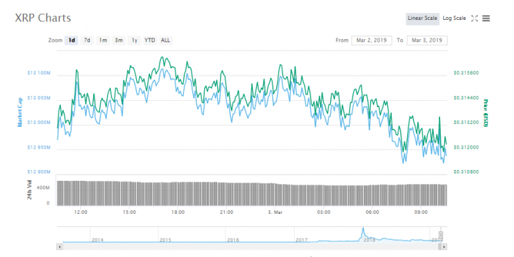The height and width of the screenshot is (257, 514).
Task: Switch to Log Scale
Action: [x=454, y=19]
